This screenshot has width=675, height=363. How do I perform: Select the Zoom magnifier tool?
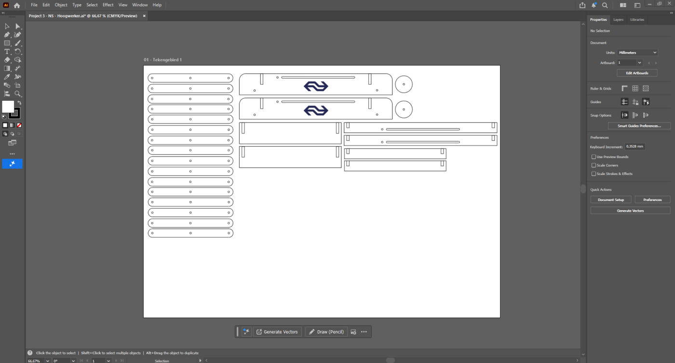point(18,94)
